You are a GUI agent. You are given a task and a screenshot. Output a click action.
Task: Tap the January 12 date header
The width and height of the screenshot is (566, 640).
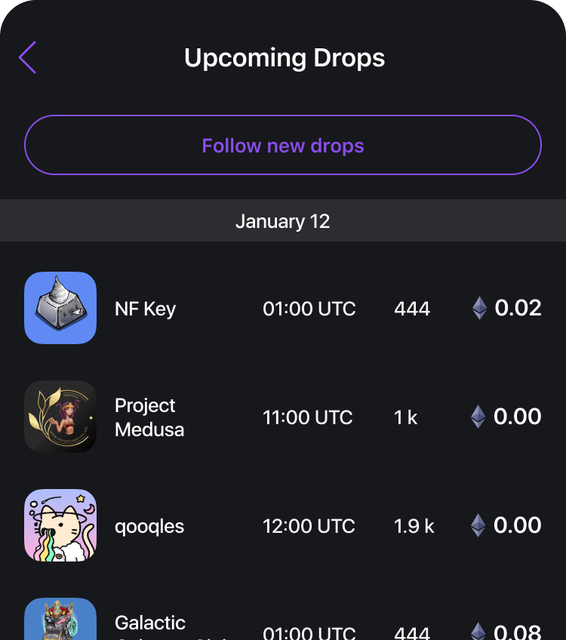tap(283, 221)
